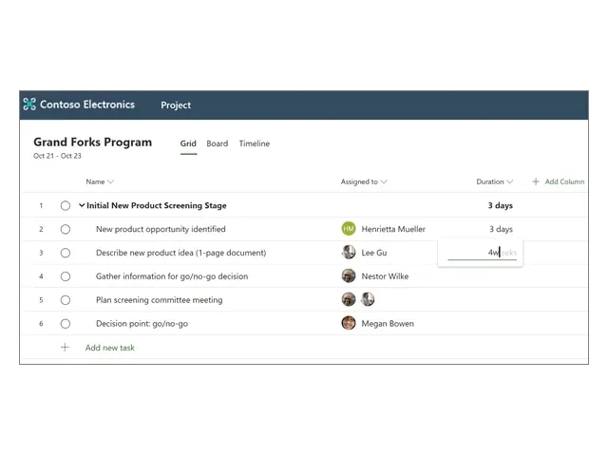Click the first avatar on task 5
Screen dimensions: 608x456
(x=349, y=299)
